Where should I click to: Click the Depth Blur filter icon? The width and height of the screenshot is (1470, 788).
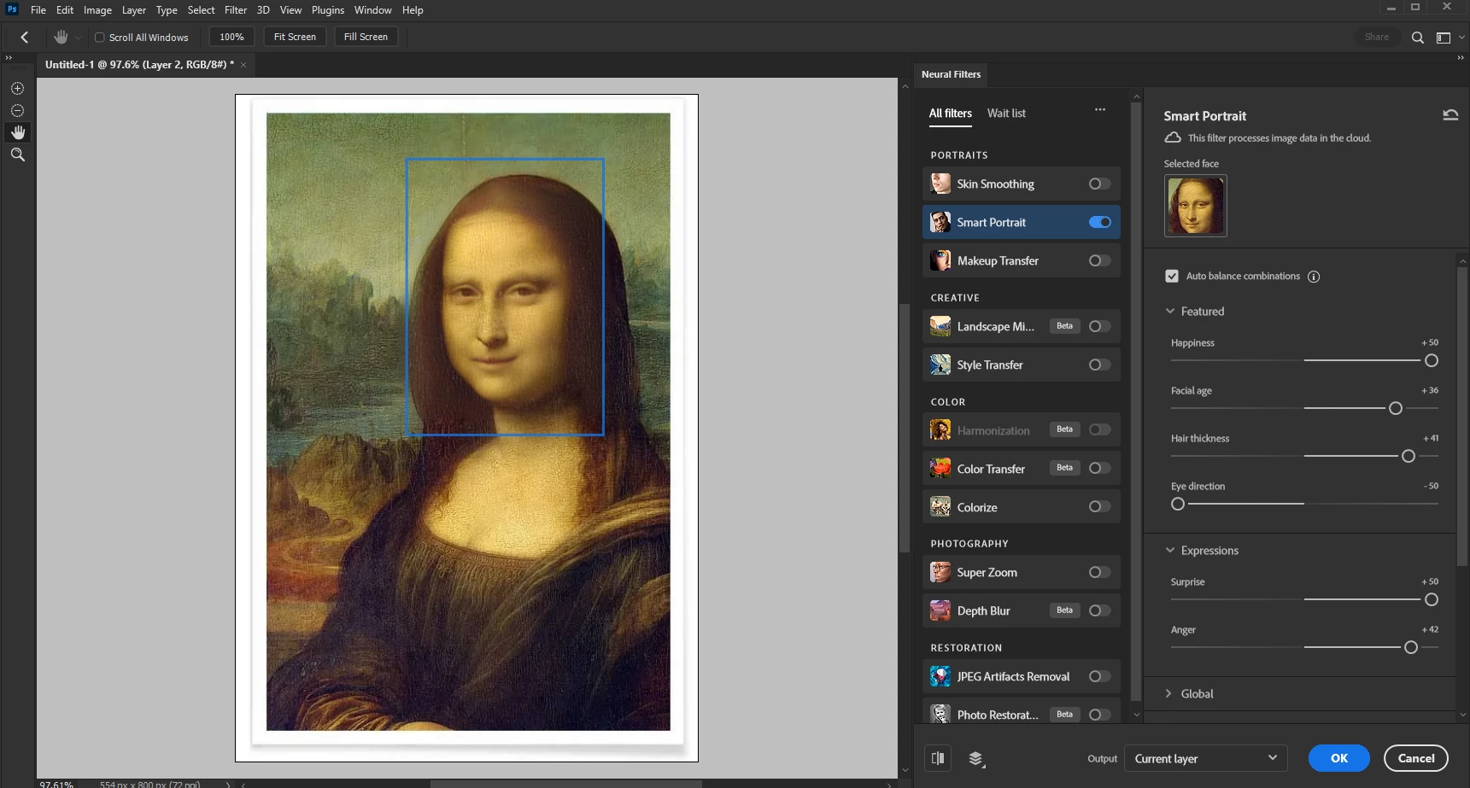(940, 610)
